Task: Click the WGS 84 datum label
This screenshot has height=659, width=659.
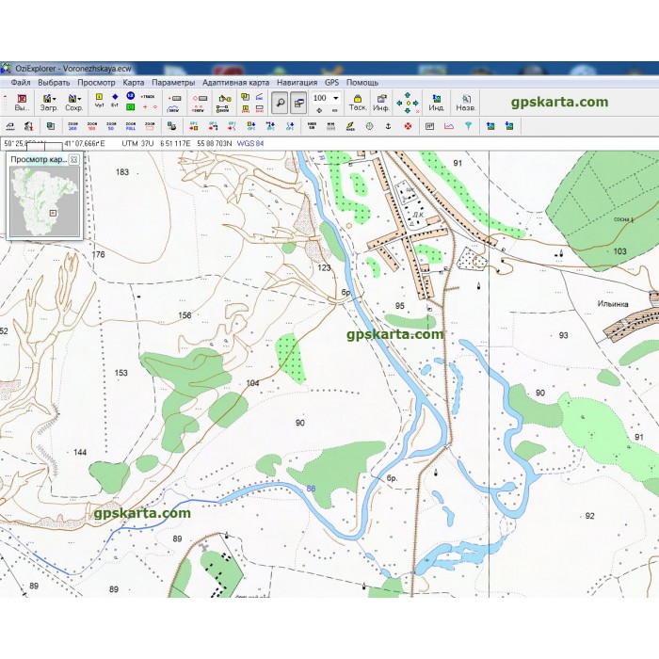Action: tap(250, 143)
